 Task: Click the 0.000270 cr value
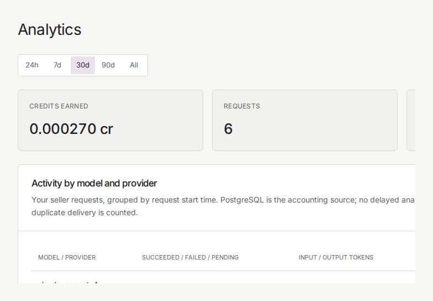71,129
